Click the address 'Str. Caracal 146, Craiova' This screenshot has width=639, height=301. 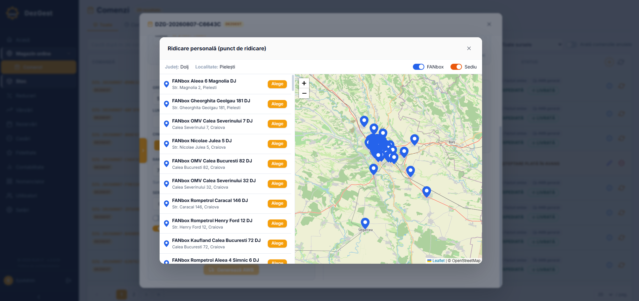[x=196, y=207]
